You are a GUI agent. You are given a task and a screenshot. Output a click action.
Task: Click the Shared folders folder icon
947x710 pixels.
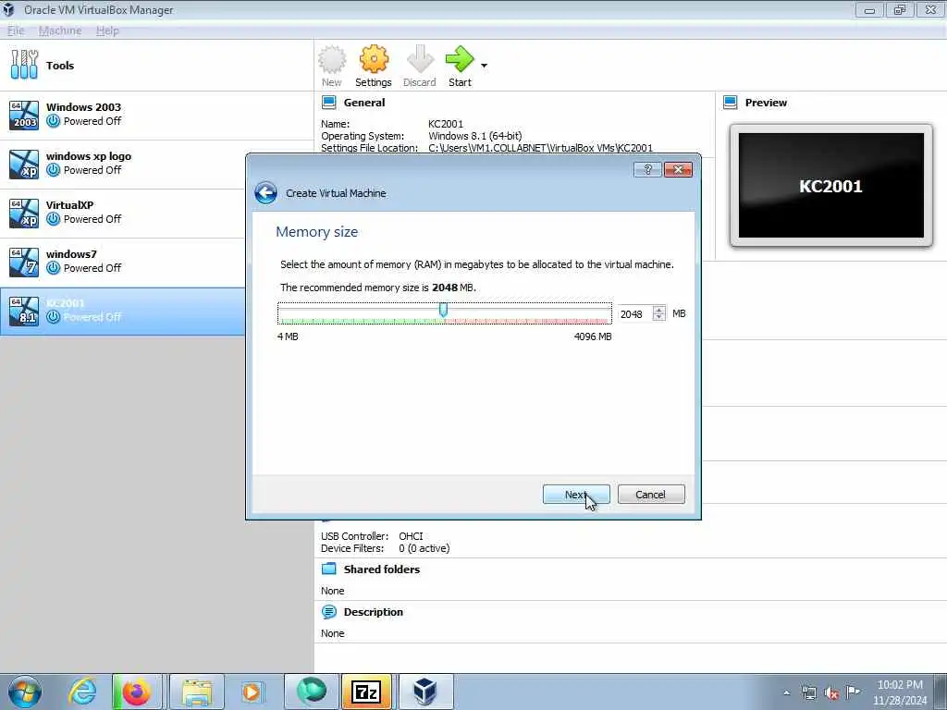329,569
